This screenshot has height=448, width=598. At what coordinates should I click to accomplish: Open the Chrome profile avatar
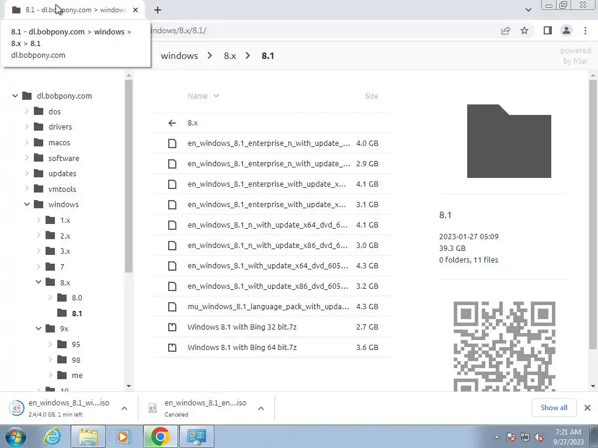pos(566,30)
